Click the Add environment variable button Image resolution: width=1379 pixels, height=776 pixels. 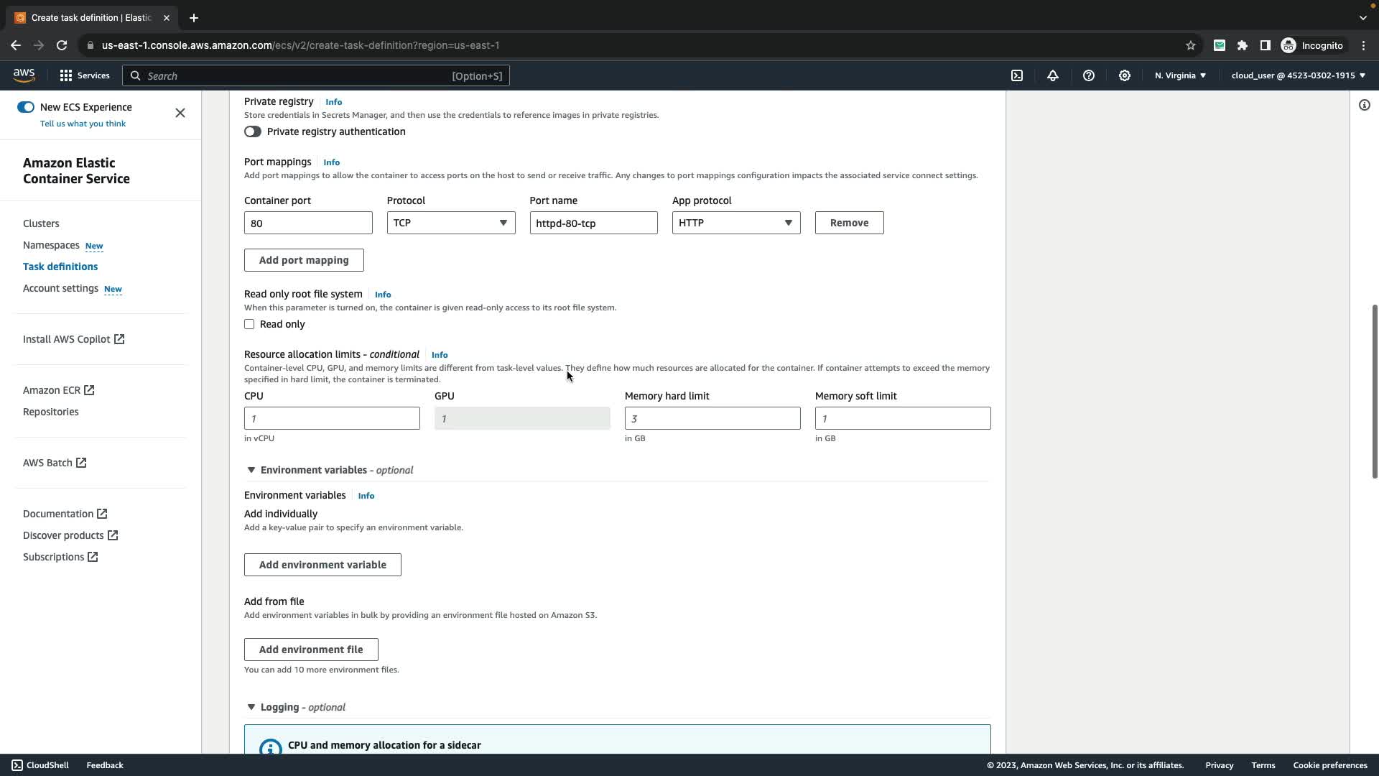(322, 565)
